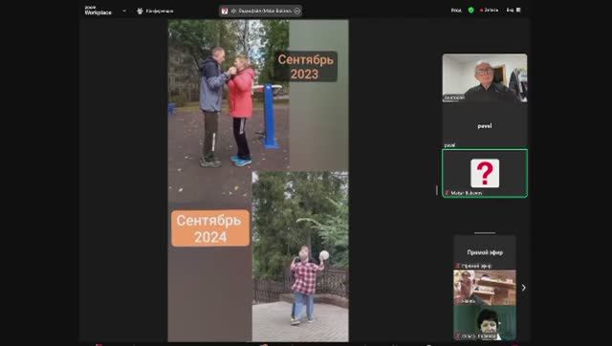The image size is (612, 346).
Task: Select the man with glasses video tile
Action: (x=485, y=77)
